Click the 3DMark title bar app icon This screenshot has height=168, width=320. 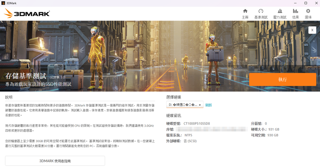pyautogui.click(x=3, y=3)
